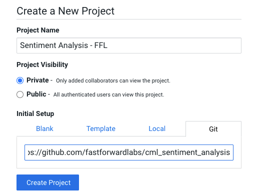Image resolution: width=262 pixels, height=192 pixels.
Task: Click the 'Only added collaborators' description
Action: point(113,80)
